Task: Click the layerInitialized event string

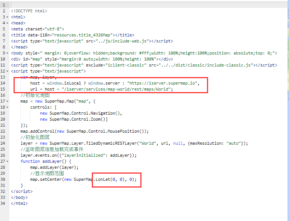Action: [84, 156]
